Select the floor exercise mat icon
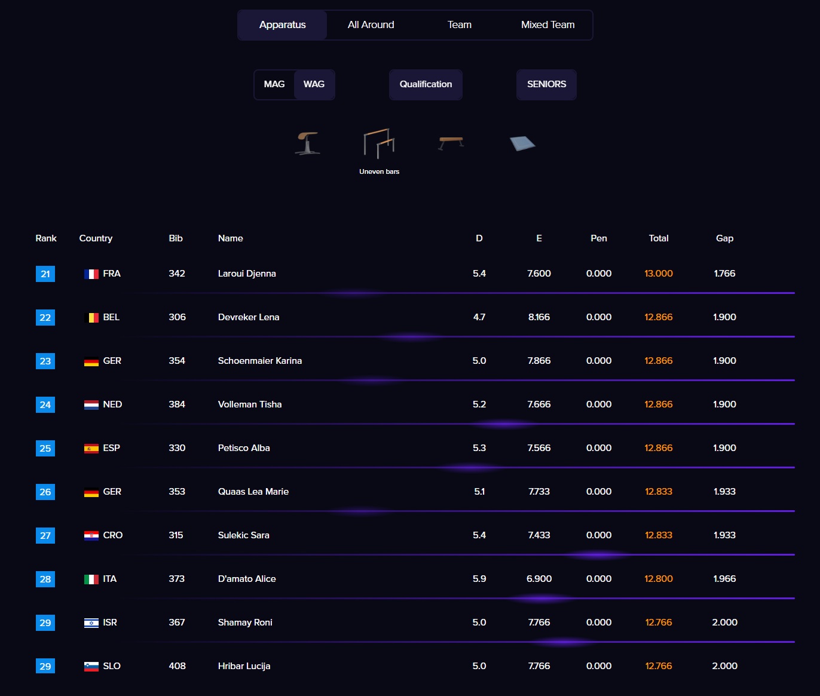This screenshot has height=696, width=820. [x=522, y=143]
